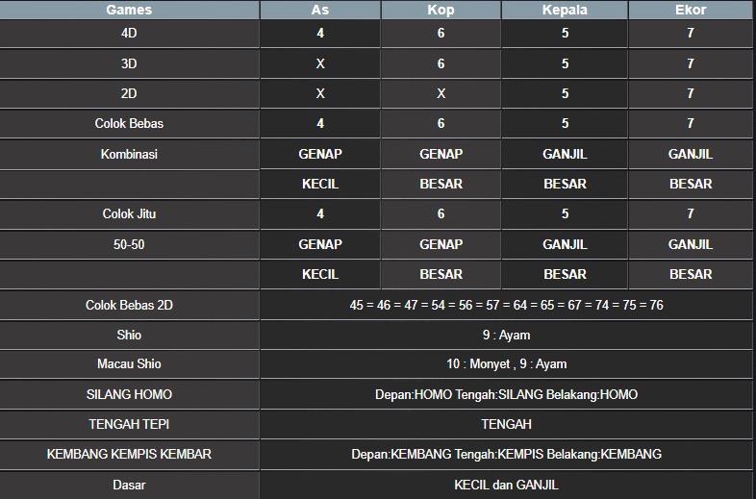This screenshot has width=756, height=499.
Task: Click the Kepala value "5" in the 2D row
Action: (565, 93)
